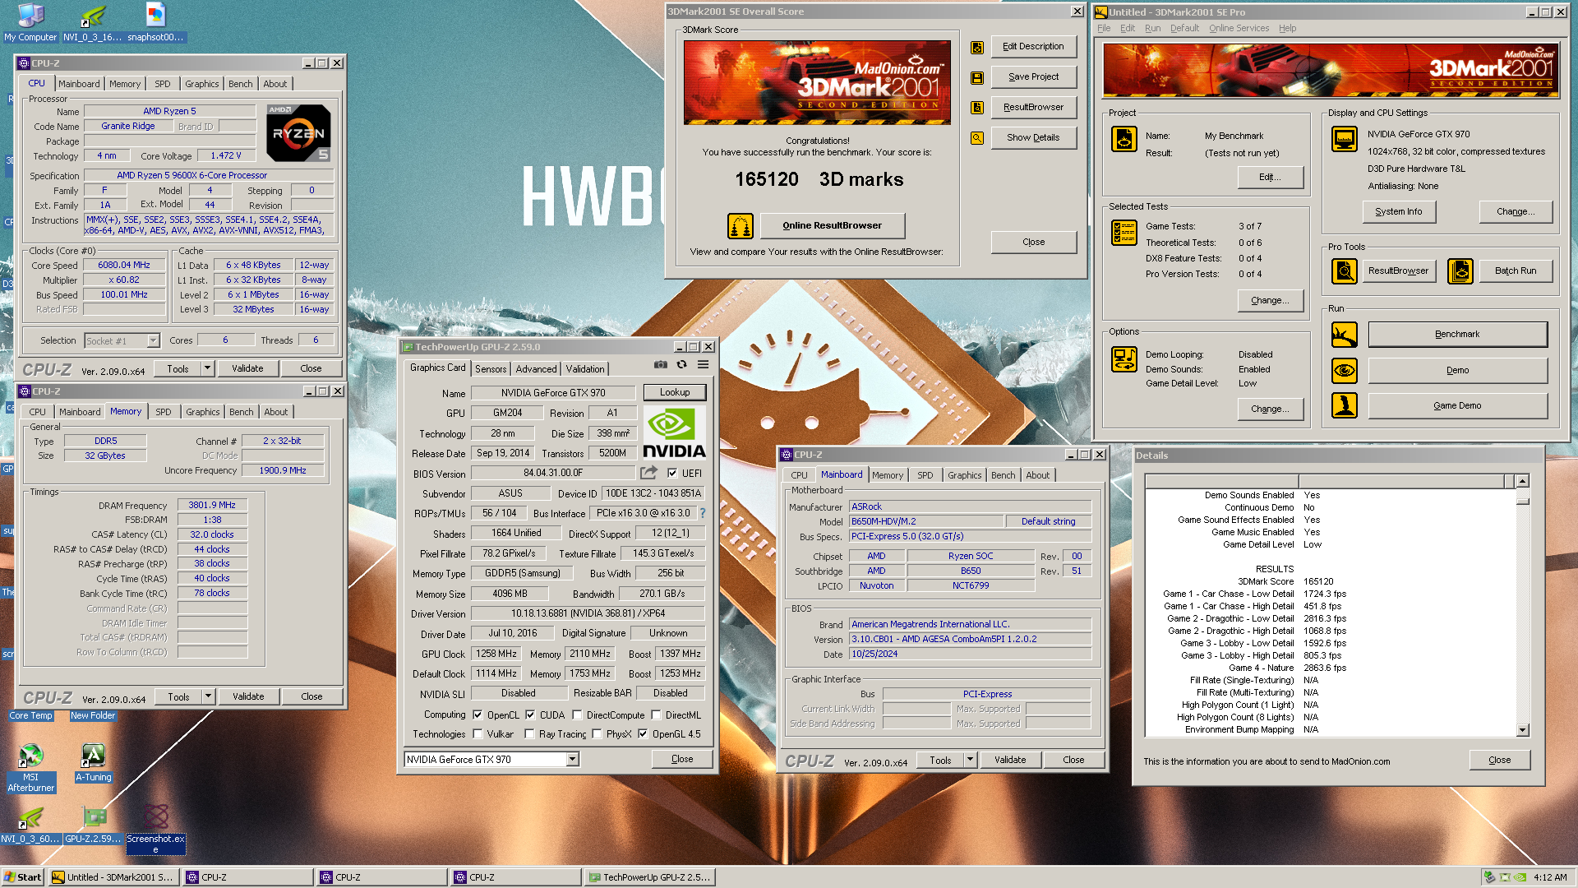1578x888 pixels.
Task: Click Pro Tools ResultBrowser magnifier icon
Action: point(1345,271)
